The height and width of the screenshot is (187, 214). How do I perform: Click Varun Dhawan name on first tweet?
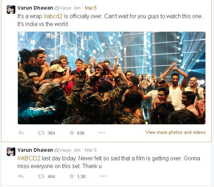tap(35, 8)
